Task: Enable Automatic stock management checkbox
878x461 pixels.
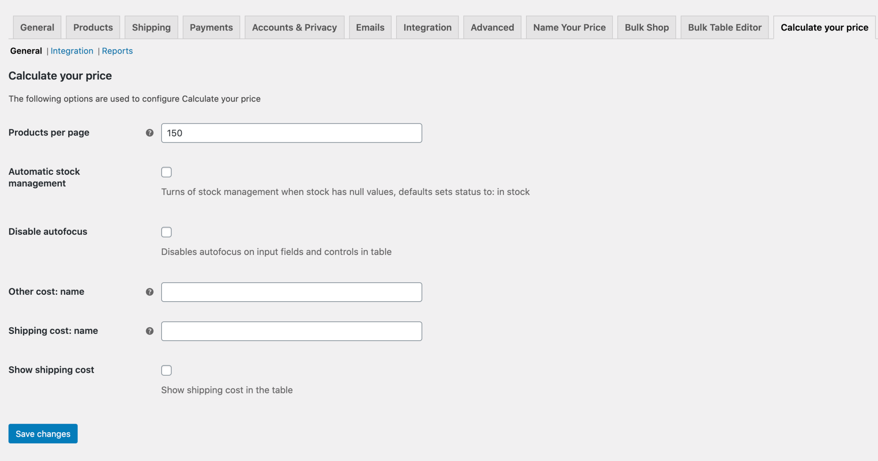Action: tap(166, 172)
